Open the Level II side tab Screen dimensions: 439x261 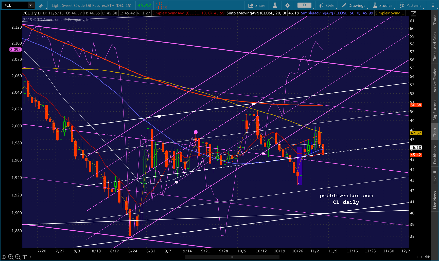coord(435,177)
